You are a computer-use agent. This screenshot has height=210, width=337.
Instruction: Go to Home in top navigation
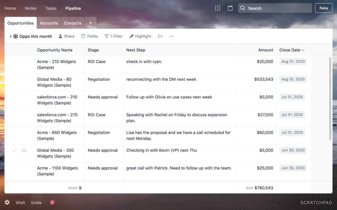(10, 8)
